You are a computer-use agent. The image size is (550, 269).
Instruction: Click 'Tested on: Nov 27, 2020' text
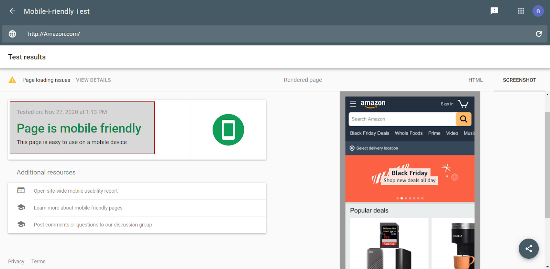62,112
